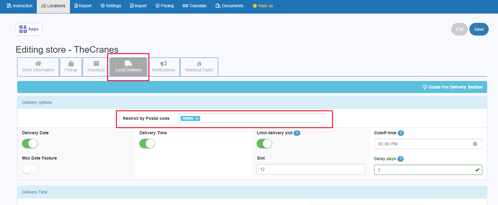Open the Blackout Dates tab
This screenshot has height=205, width=498.
tap(199, 67)
